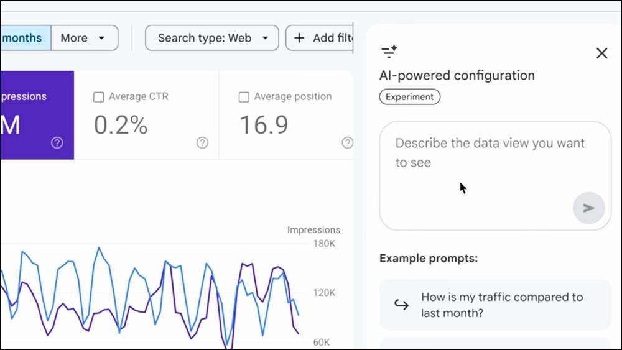
Task: Click the plus icon on Add filter
Action: 299,38
